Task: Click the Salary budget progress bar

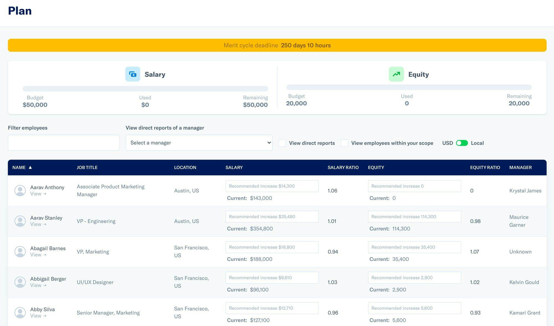Action: click(145, 89)
